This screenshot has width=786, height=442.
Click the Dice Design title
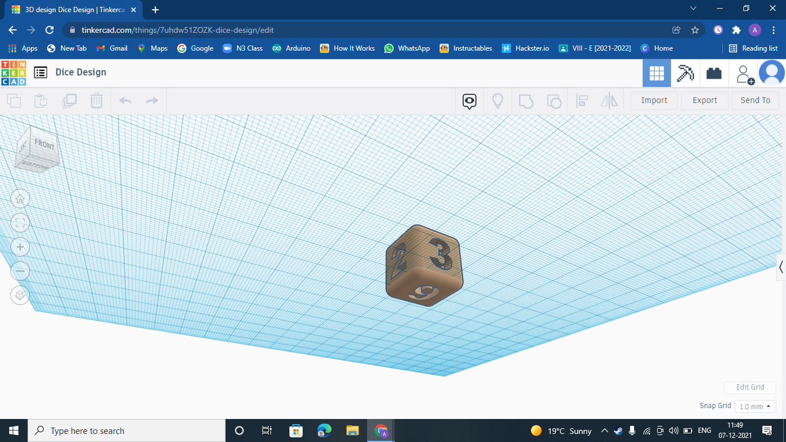[x=81, y=73]
